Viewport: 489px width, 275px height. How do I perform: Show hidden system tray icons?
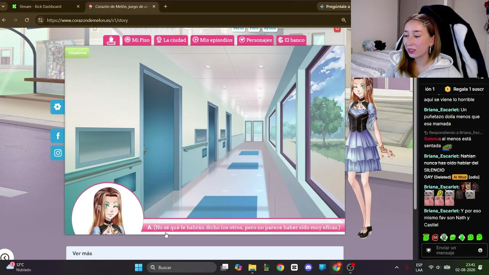[397, 267]
